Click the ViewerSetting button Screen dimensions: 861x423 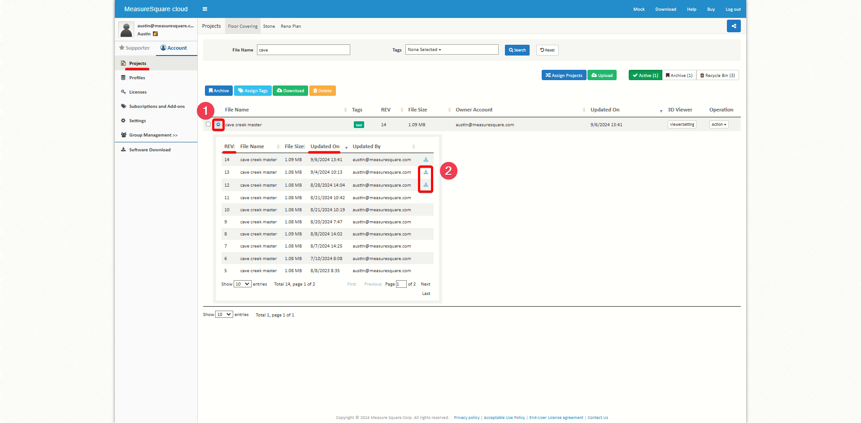click(x=682, y=124)
